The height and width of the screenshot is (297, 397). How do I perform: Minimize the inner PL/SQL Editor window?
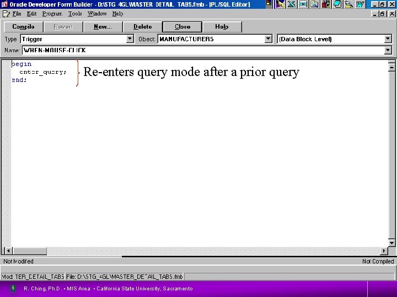tap(375, 14)
